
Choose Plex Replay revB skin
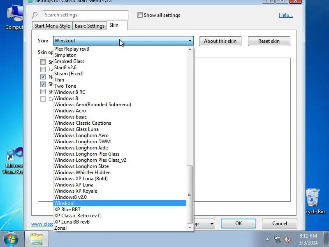[120, 49]
